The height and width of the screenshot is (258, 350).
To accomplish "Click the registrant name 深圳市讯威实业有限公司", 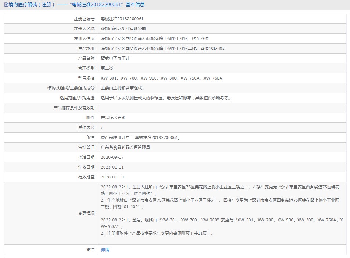I will pos(123,29).
